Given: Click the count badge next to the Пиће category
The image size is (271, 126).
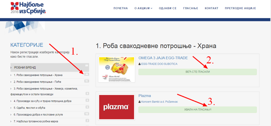Looking at the screenshot, I should (87, 81).
